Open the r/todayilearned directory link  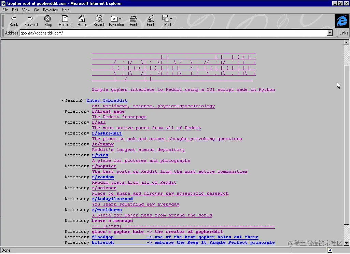click(112, 199)
